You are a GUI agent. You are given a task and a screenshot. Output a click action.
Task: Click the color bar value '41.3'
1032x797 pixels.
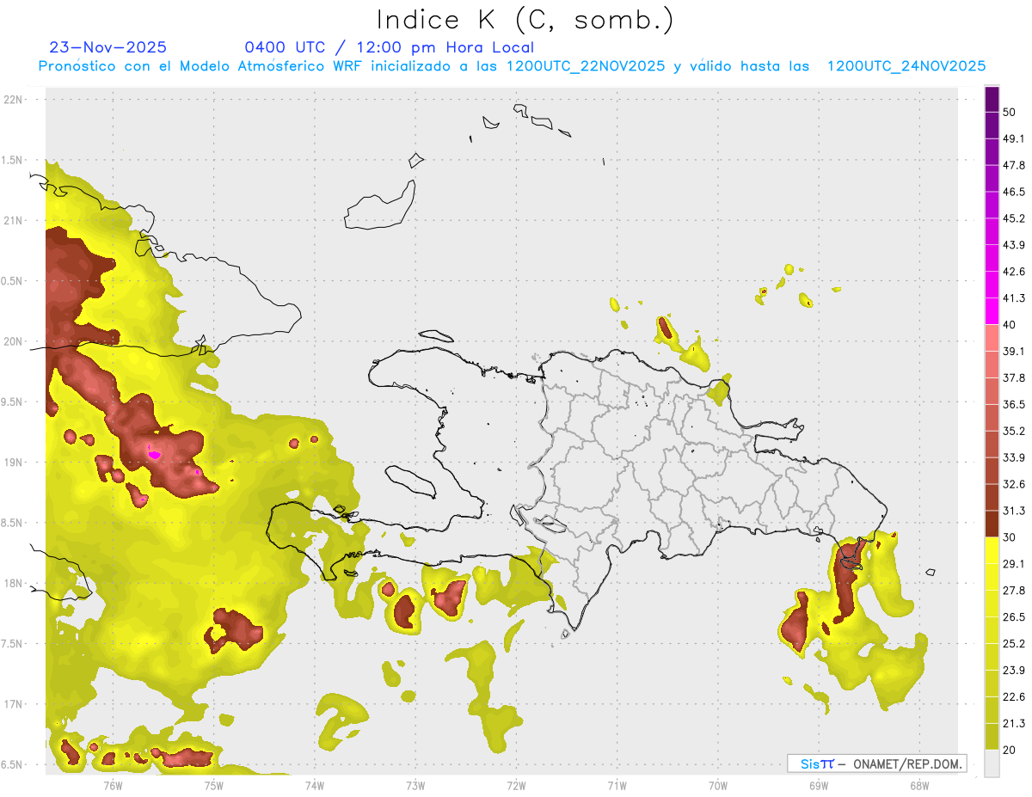click(x=1014, y=298)
